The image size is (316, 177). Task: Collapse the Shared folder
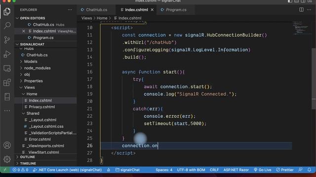tap(33, 114)
